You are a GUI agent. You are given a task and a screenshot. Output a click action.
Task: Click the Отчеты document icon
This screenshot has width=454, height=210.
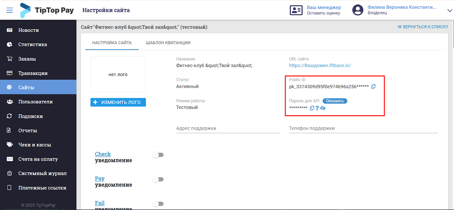(9, 130)
